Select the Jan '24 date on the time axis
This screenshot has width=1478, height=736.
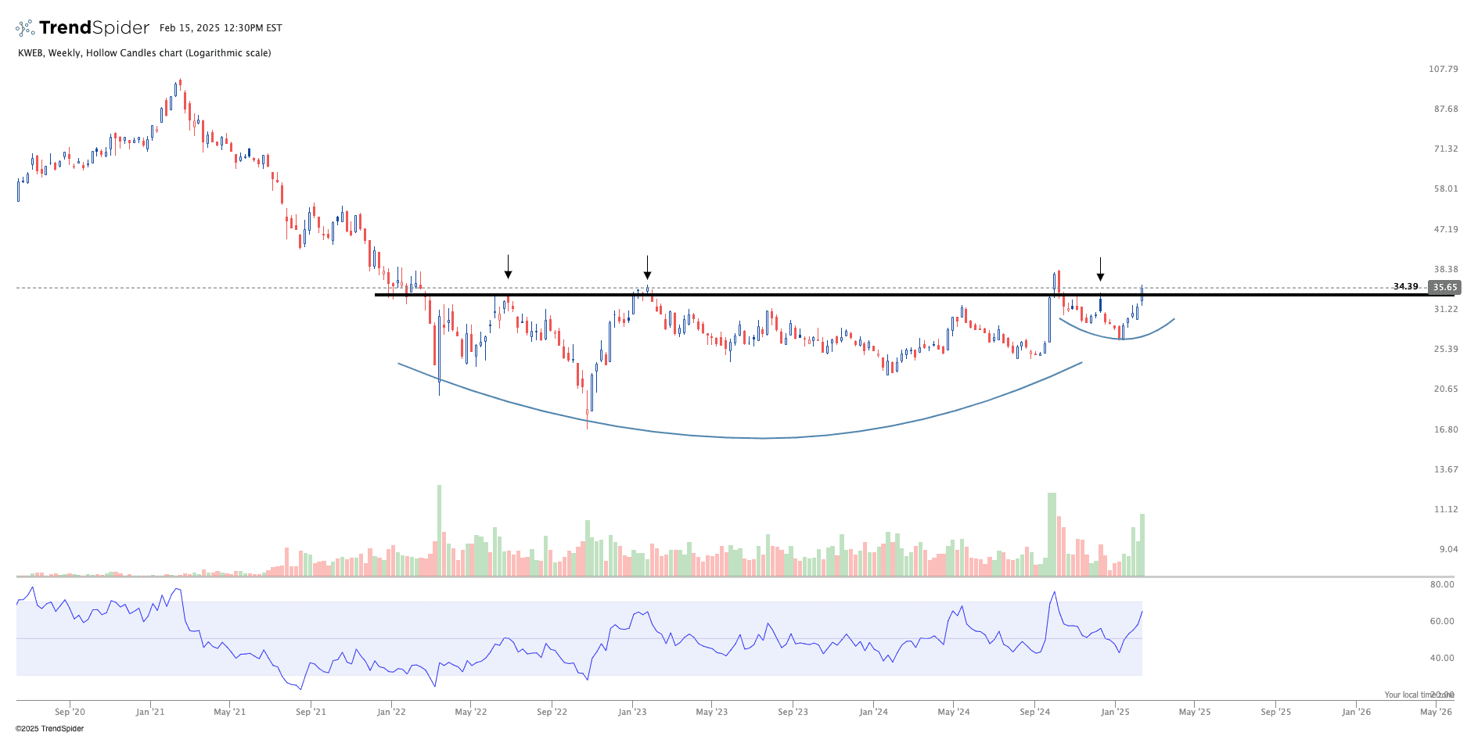tap(873, 712)
